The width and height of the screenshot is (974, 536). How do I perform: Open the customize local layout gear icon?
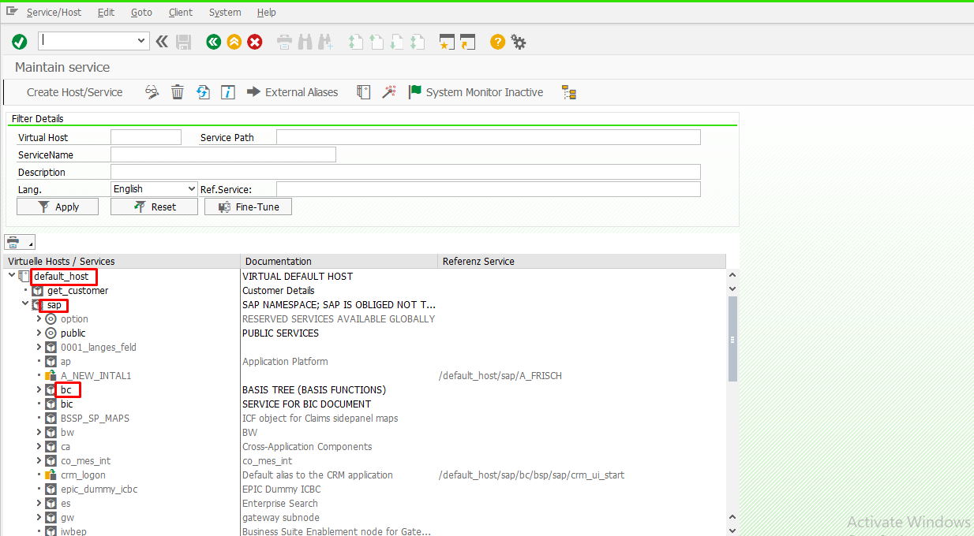click(519, 41)
